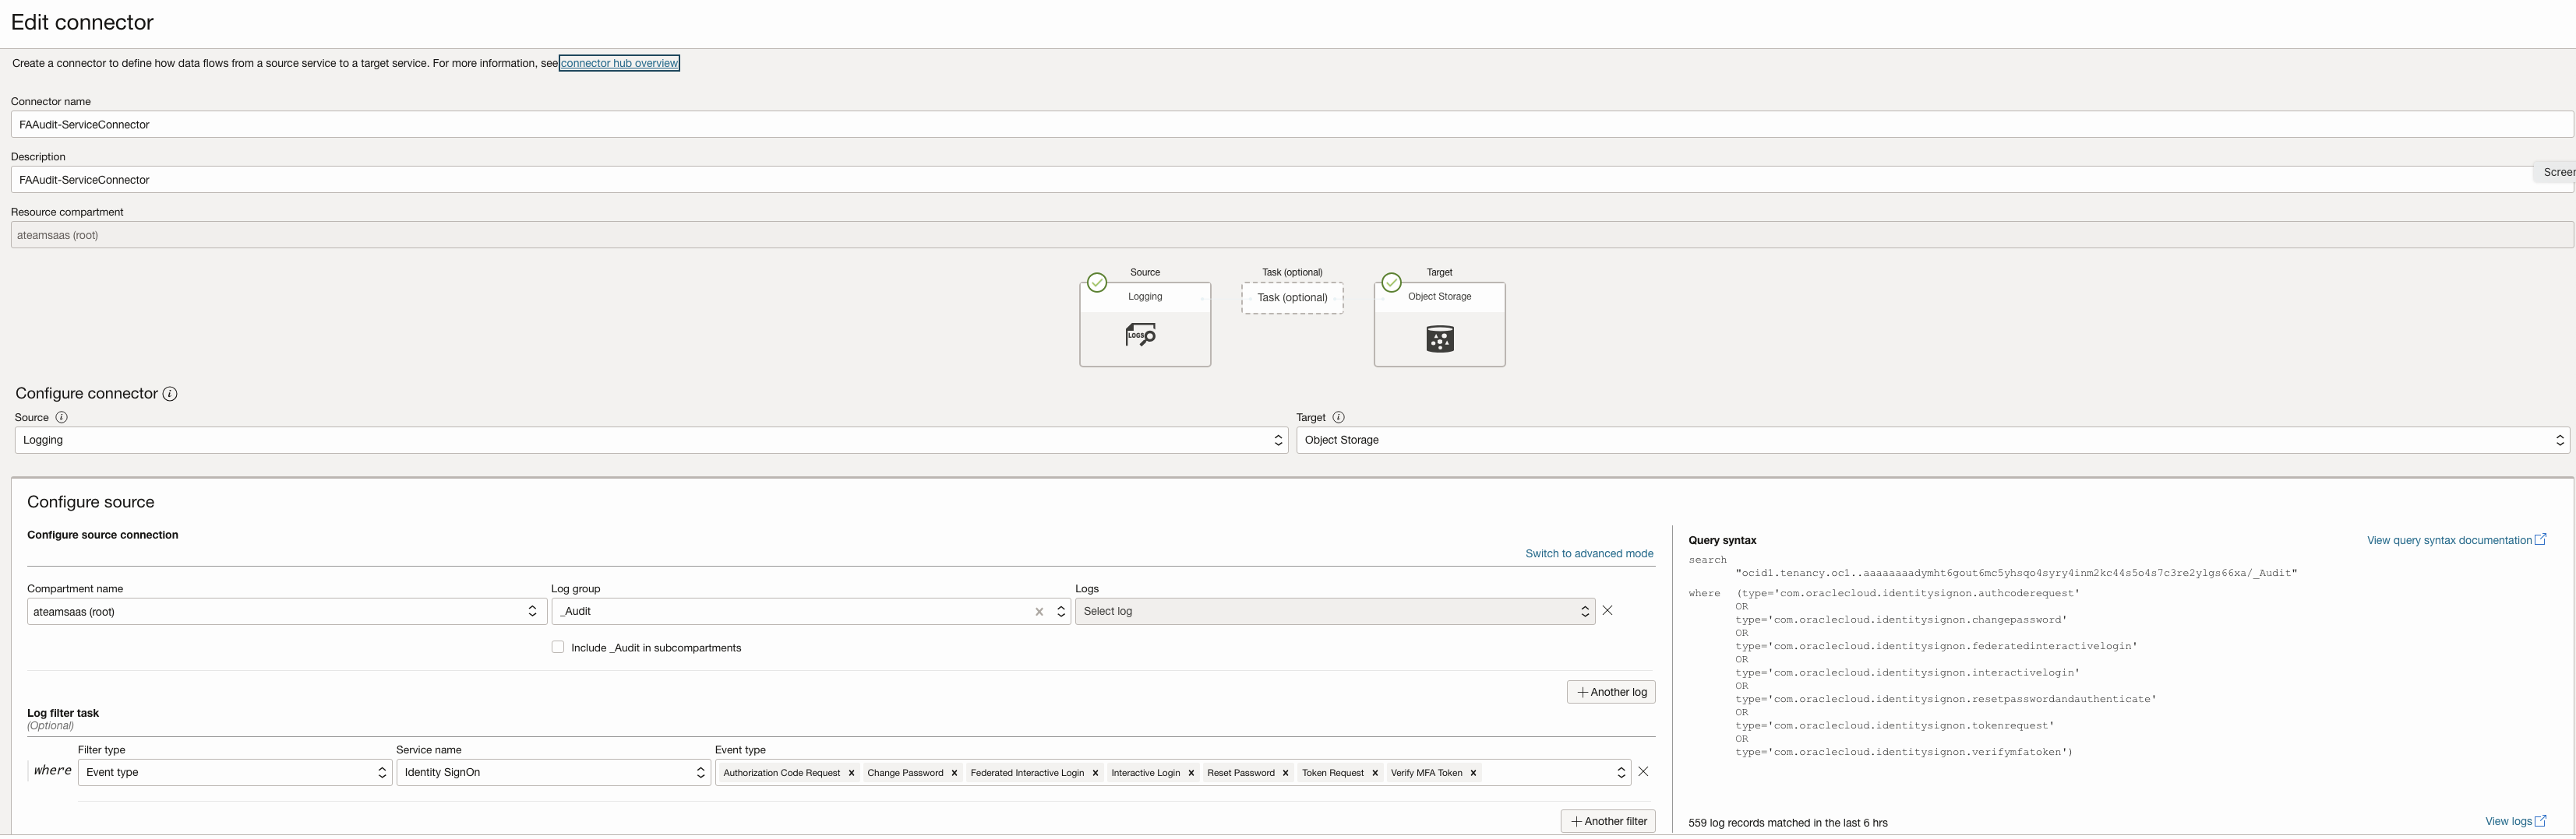
Task: Open the Service name Identity SignOn dropdown
Action: (553, 773)
